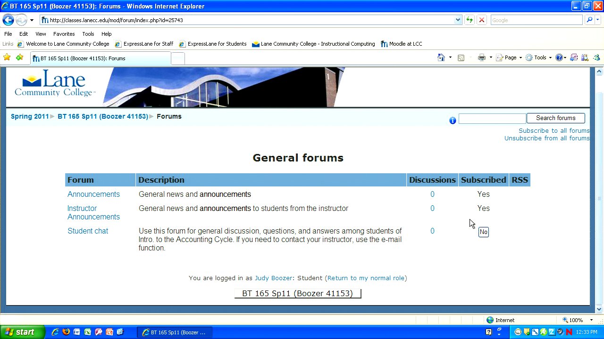Click the forum search text field
This screenshot has width=604, height=339.
[492, 118]
